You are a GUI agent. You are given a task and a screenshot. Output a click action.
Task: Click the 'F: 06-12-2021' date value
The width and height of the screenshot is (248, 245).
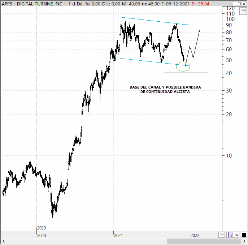(x=175, y=4)
